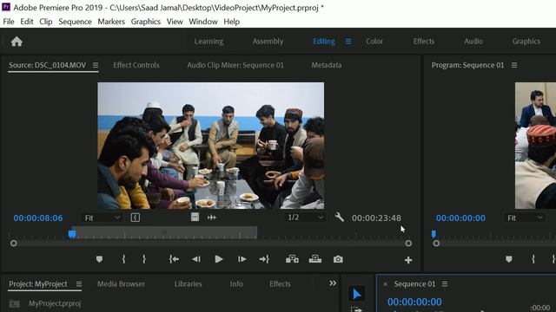Mark In point in Program monitor
Viewport: 556px width, 312px height.
(533, 259)
